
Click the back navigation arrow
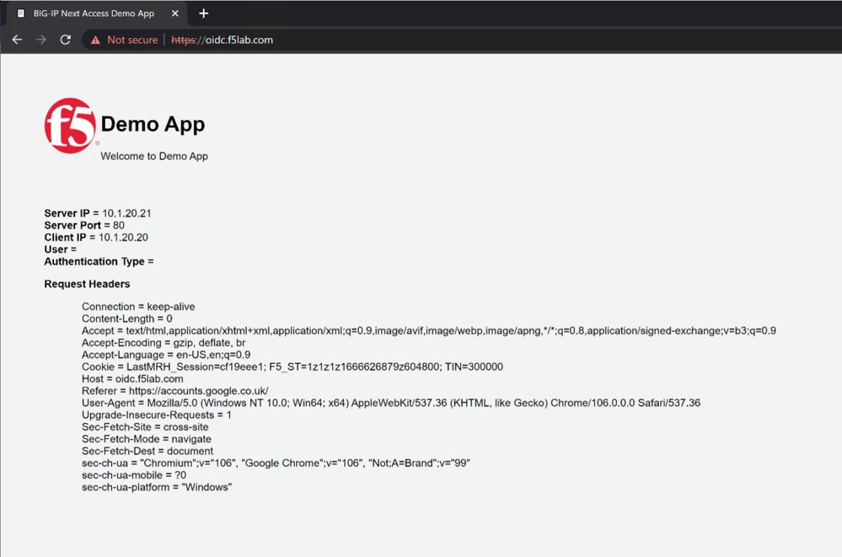pyautogui.click(x=17, y=40)
